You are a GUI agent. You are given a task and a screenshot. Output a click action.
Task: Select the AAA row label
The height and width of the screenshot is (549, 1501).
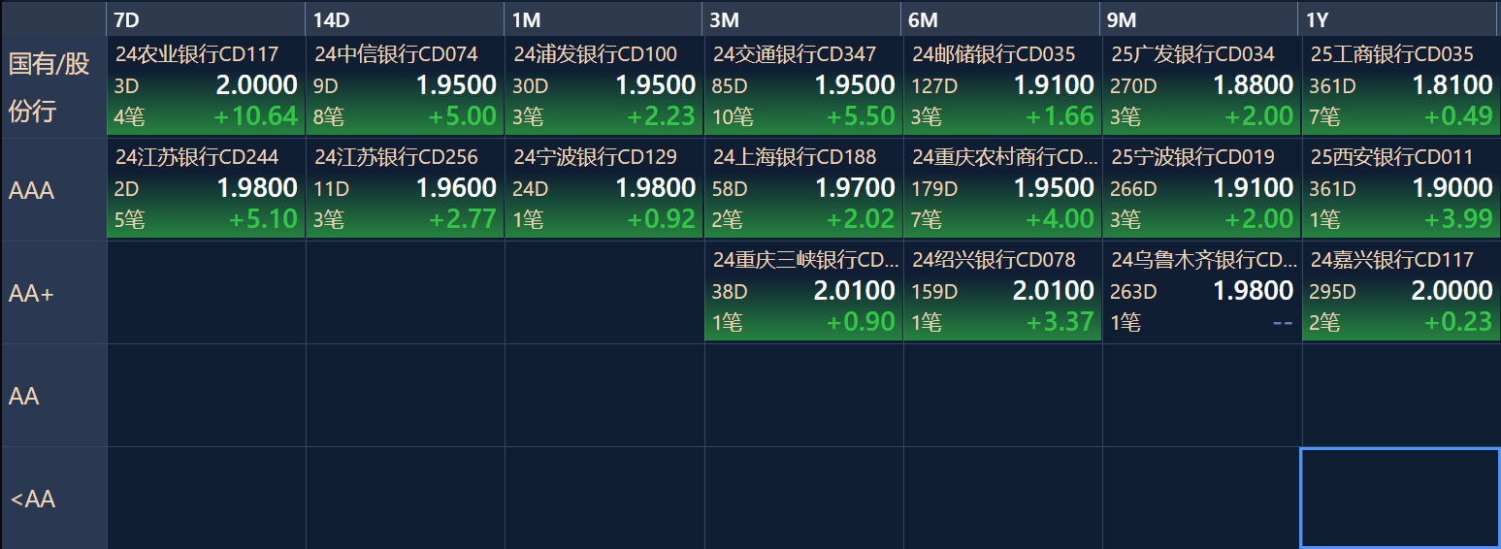coord(53,190)
